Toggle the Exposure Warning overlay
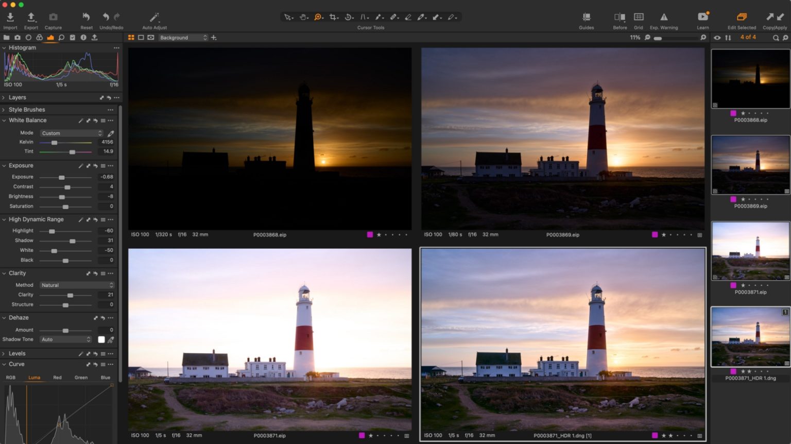 [x=664, y=17]
